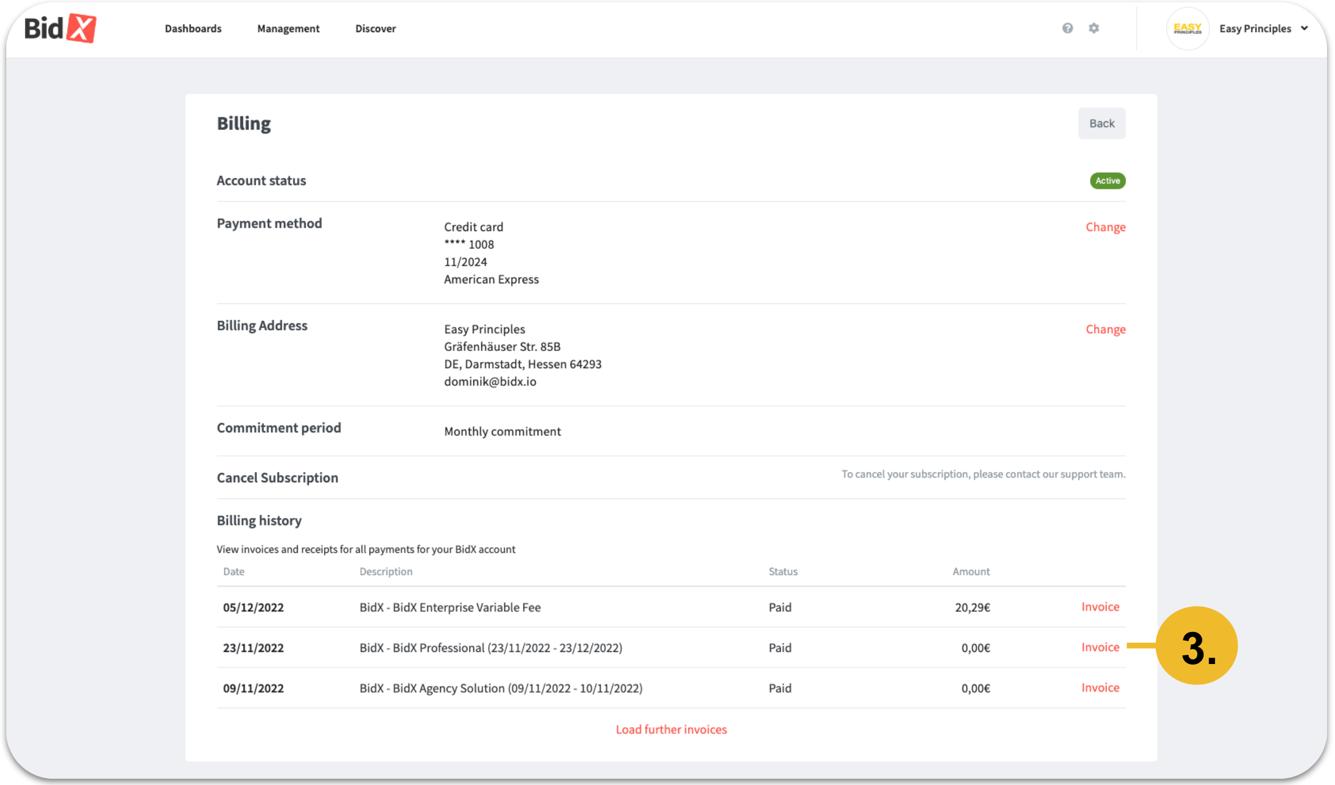The image size is (1335, 785).
Task: Click the Easy Principles account avatar
Action: [1188, 29]
